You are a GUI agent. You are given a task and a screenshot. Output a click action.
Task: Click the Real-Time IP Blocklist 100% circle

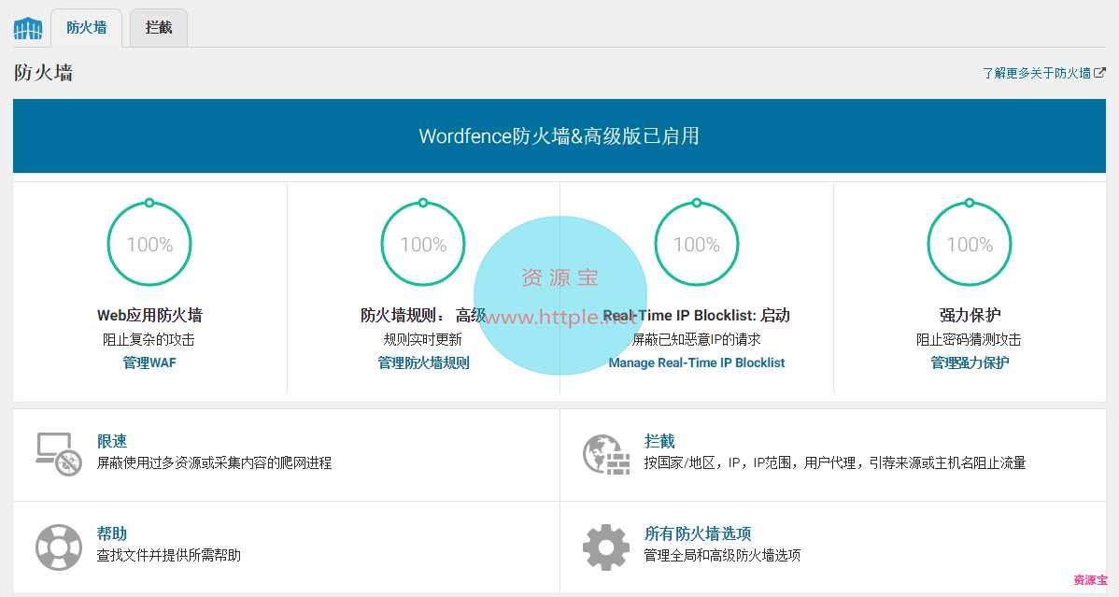coord(697,244)
